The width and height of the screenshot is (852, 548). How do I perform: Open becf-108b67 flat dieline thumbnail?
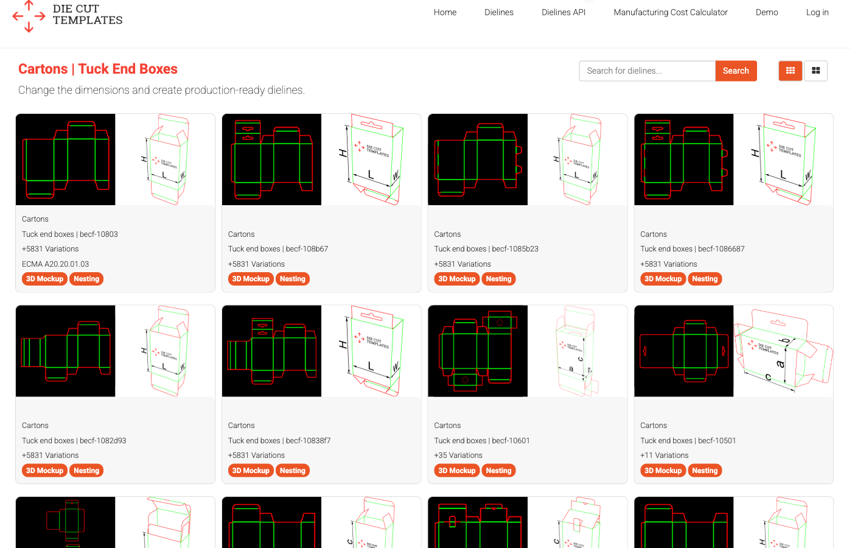click(272, 160)
